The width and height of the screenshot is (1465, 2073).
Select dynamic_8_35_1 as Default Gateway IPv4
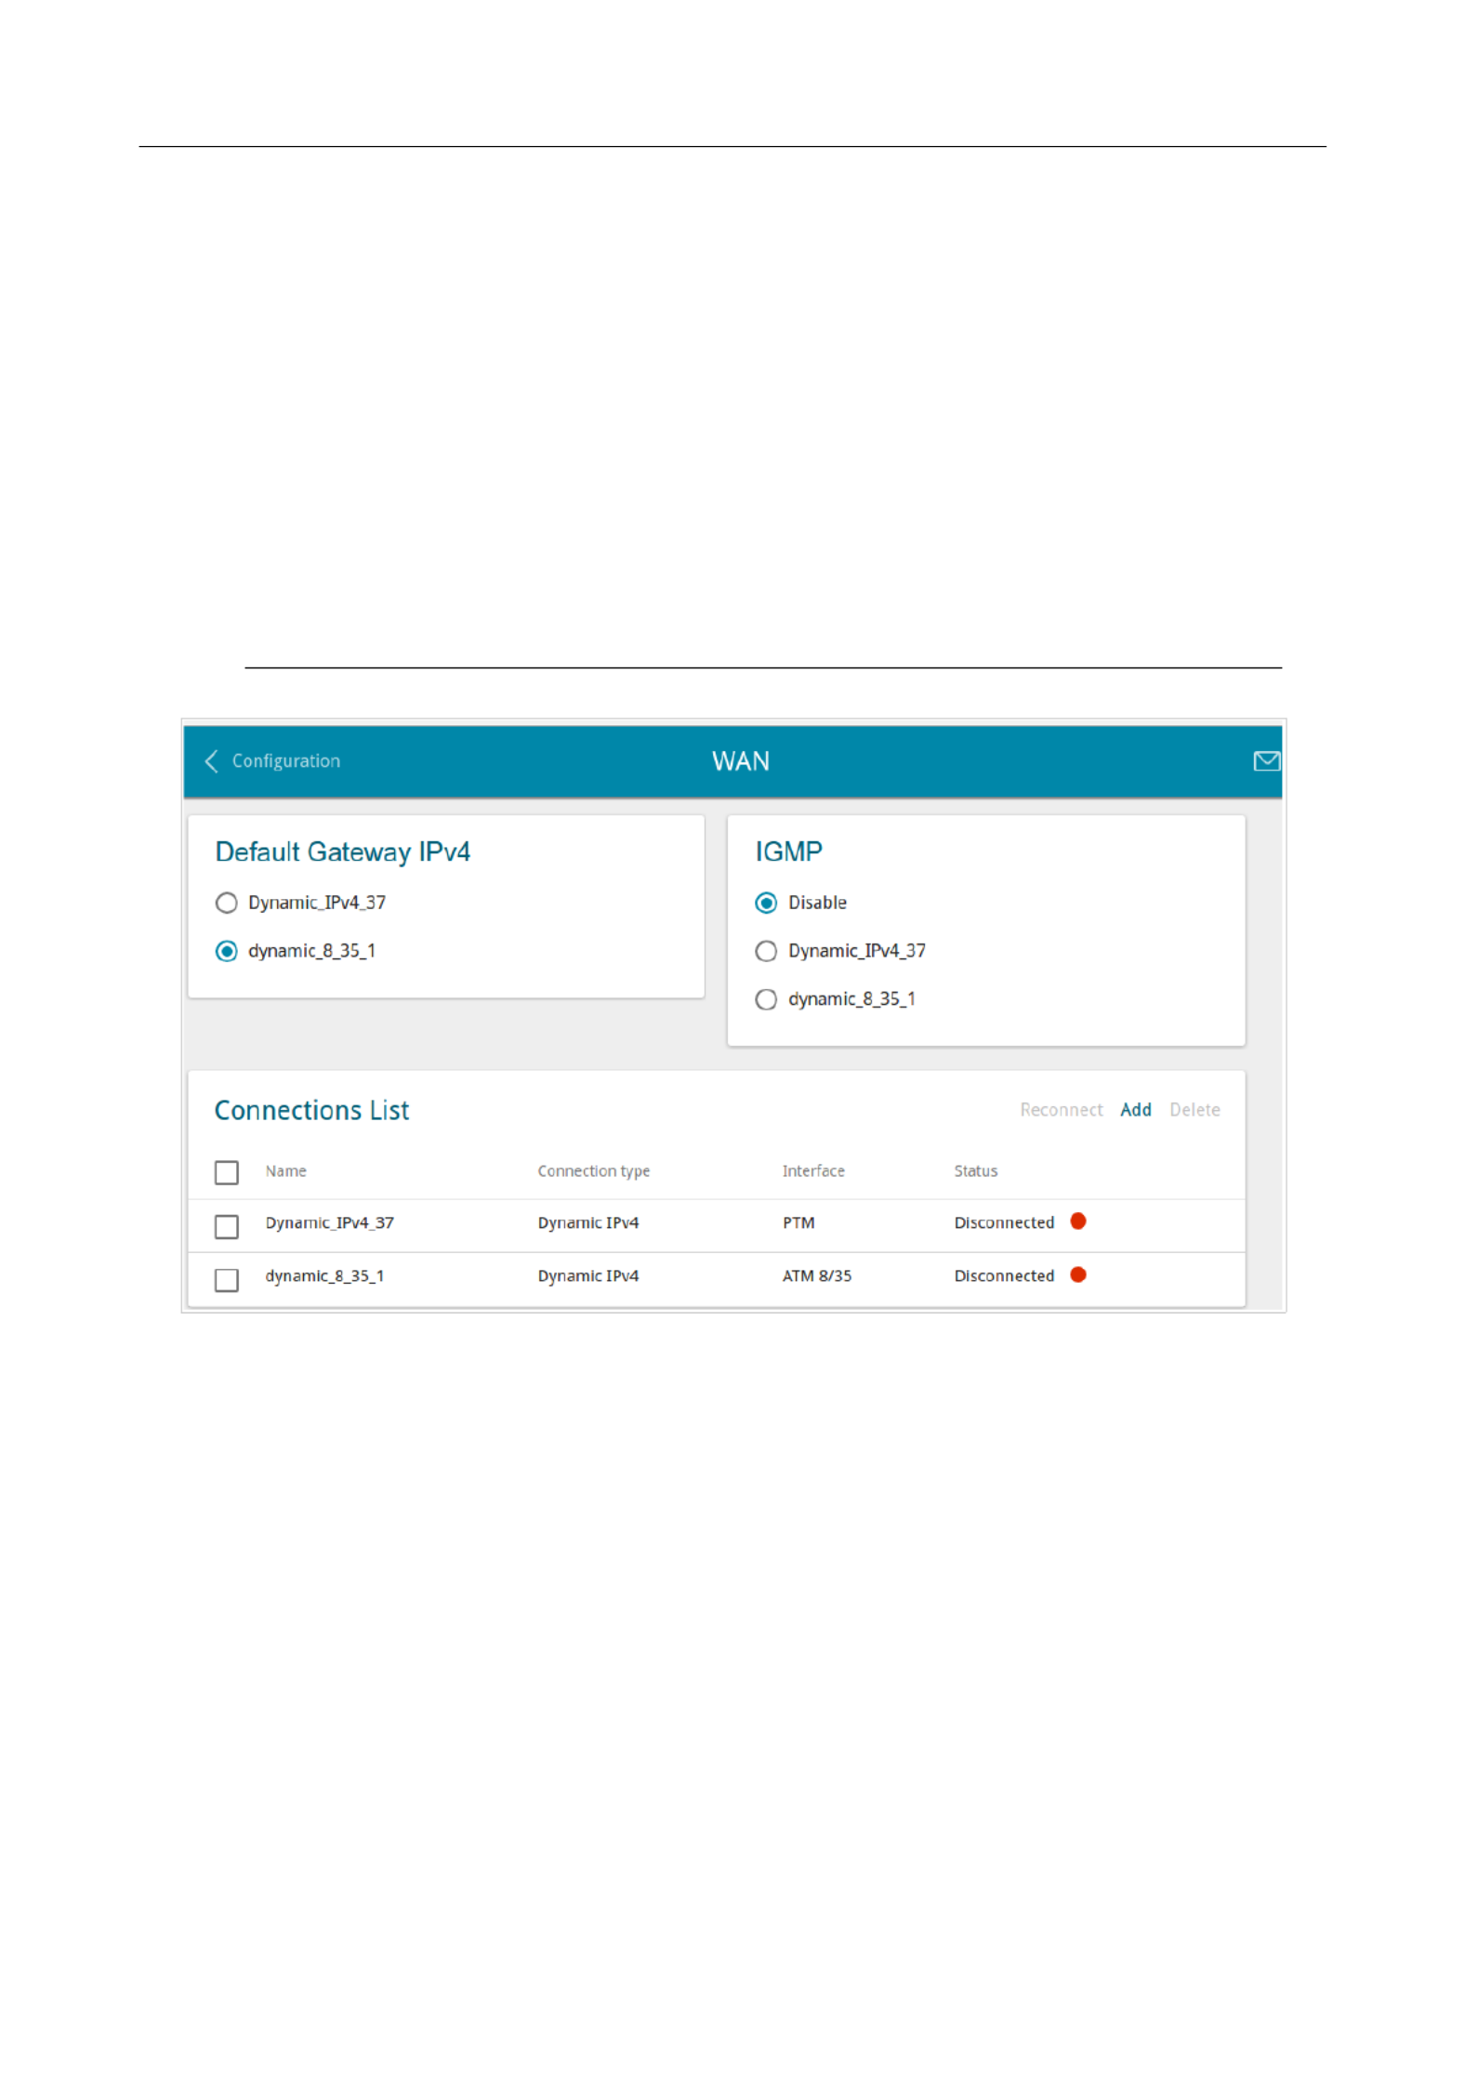coord(226,951)
